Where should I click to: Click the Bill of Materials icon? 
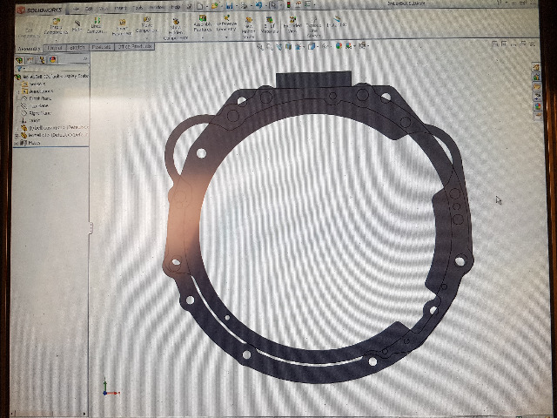269,25
